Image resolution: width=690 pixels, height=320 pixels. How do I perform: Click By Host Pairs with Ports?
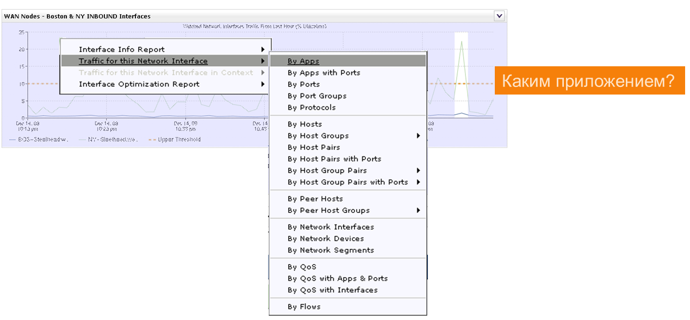(334, 159)
